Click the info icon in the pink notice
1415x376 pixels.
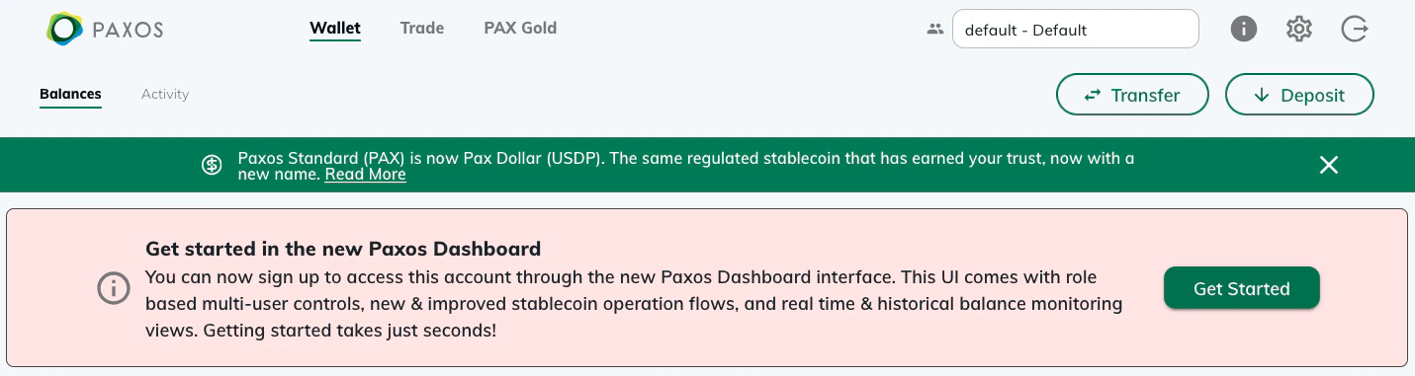click(x=114, y=288)
